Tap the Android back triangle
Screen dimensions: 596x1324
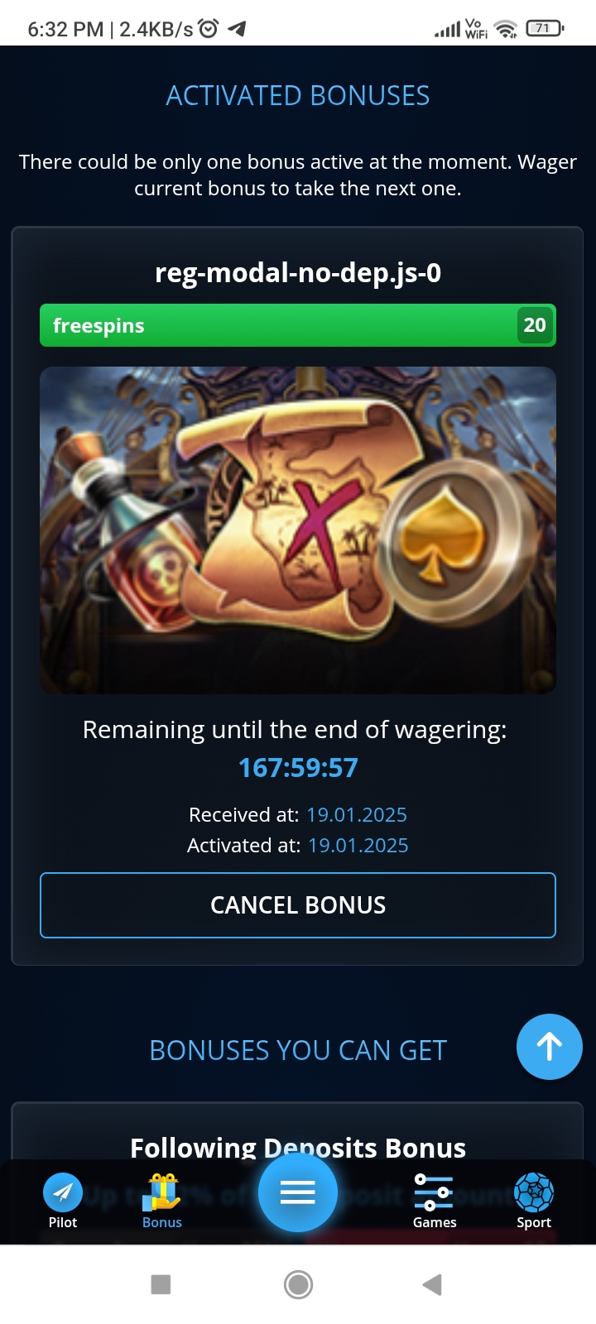click(x=432, y=1284)
